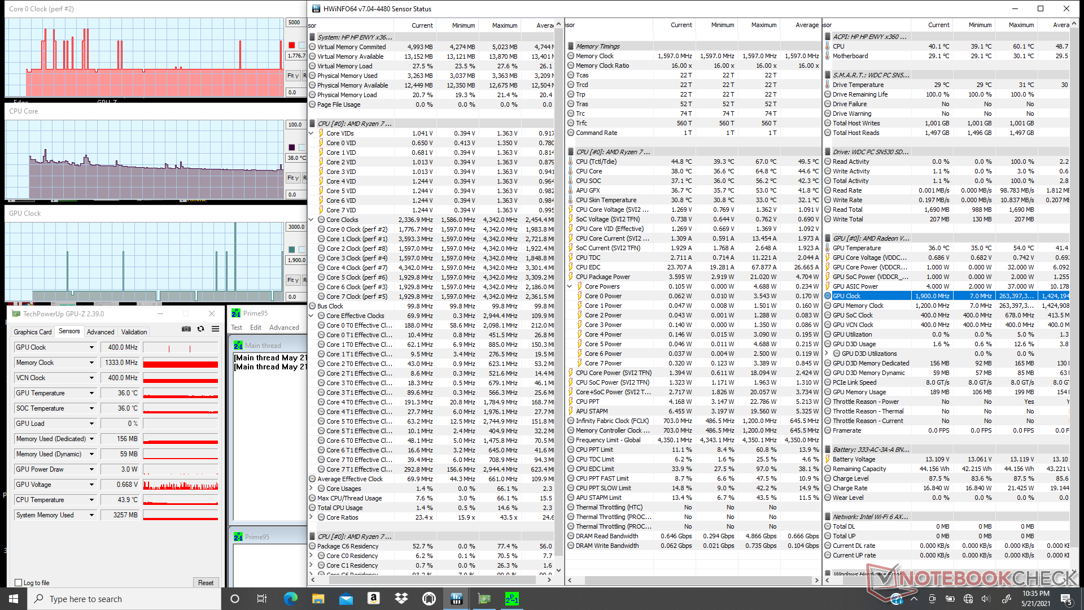This screenshot has width=1084, height=610.
Task: Switch to the Advanced tab in GPU-Z
Action: [100, 332]
